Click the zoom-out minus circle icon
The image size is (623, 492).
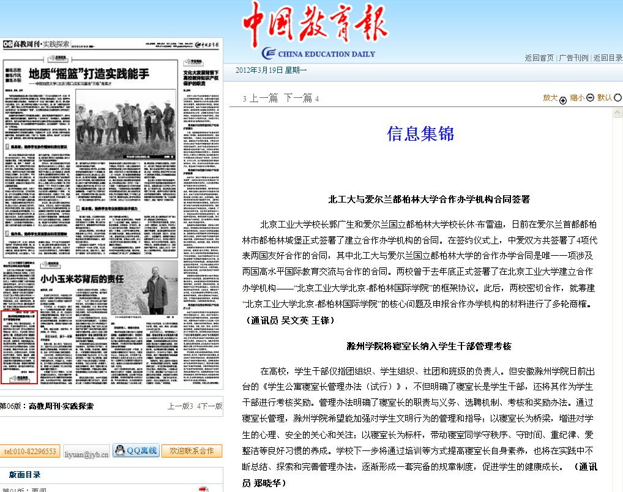tap(590, 97)
